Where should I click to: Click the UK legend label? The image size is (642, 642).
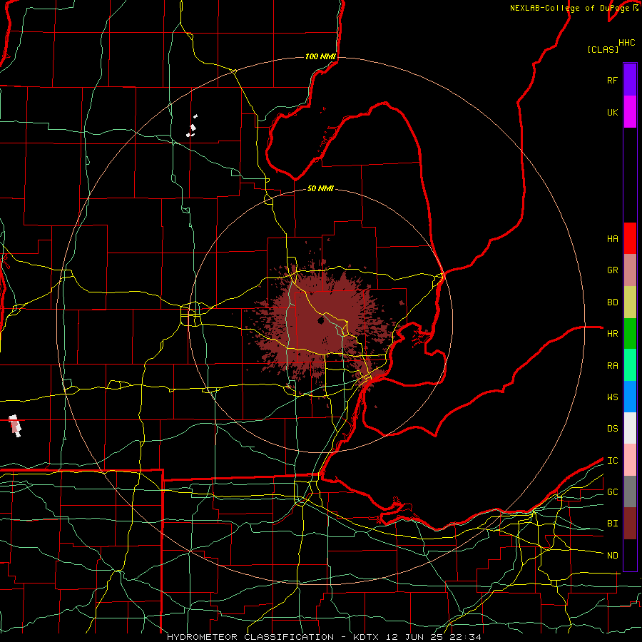[612, 112]
